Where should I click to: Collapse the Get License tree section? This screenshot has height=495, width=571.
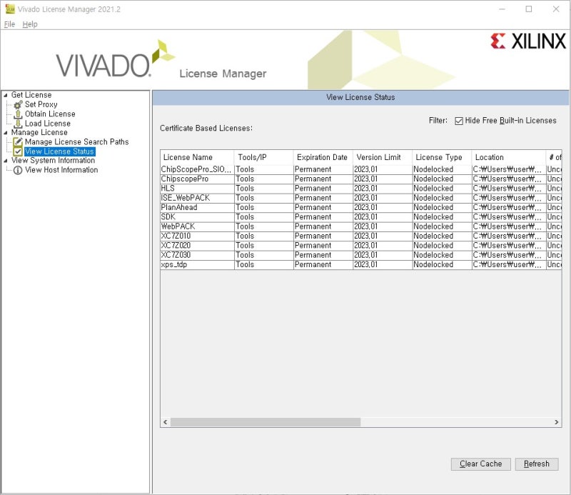tap(5, 95)
